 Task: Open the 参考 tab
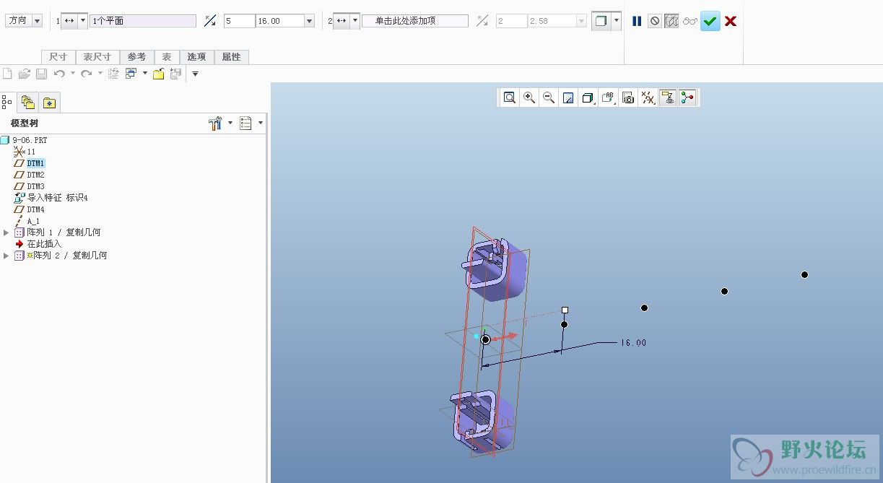(137, 57)
